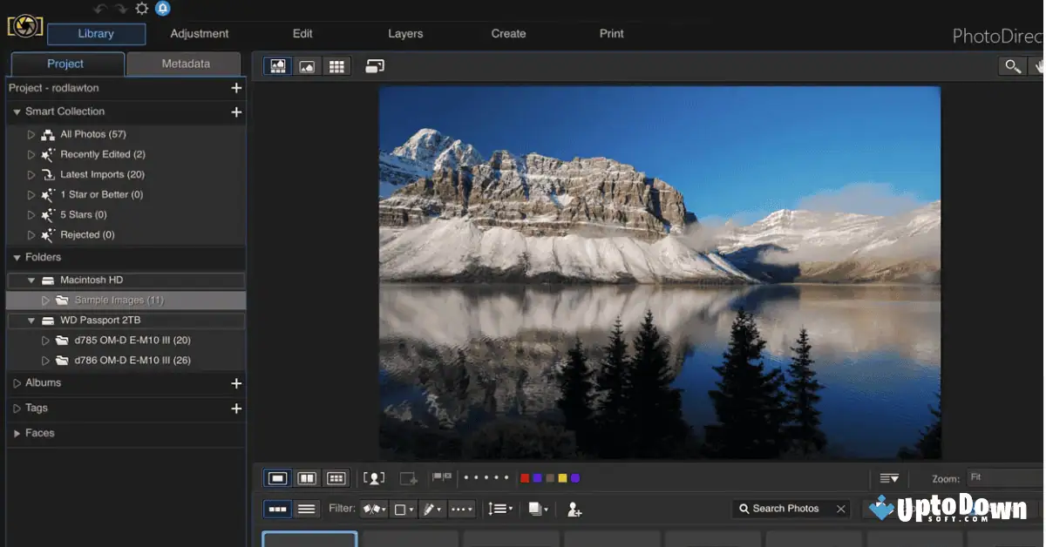Open the Adjustment tab
1046x547 pixels.
(199, 33)
